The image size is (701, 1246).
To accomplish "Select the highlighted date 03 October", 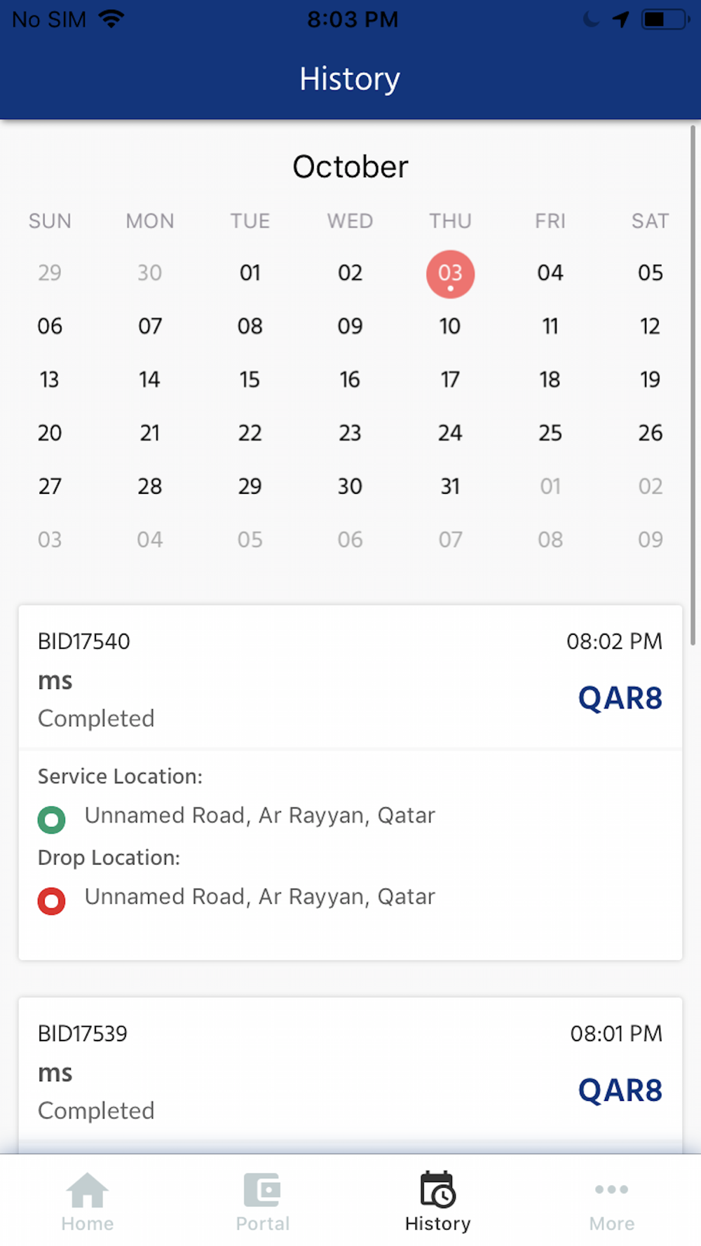I will click(450, 273).
